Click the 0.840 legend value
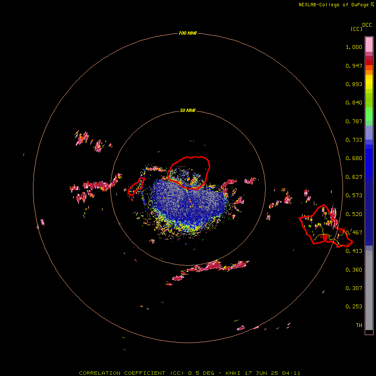Image resolution: width=376 pixels, height=376 pixels. point(354,103)
